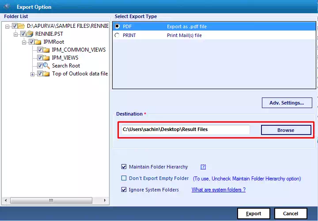This screenshot has height=221, width=318.
Task: Toggle the Search Root checkbox
Action: coord(40,65)
